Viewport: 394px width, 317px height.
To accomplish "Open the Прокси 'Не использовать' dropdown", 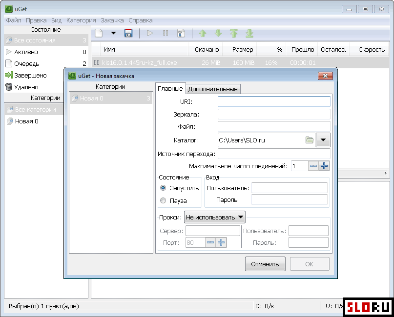I will coord(215,217).
